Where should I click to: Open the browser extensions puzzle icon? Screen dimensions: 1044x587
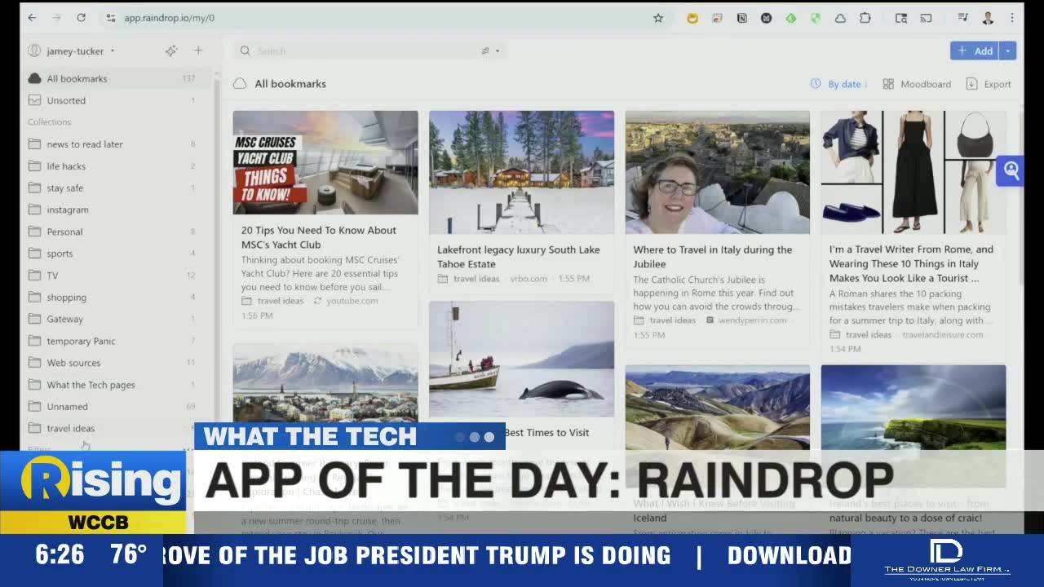pyautogui.click(x=865, y=18)
